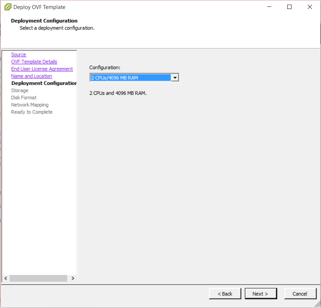321x308 pixels.
Task: Open End User License Agreement step
Action: click(x=42, y=69)
